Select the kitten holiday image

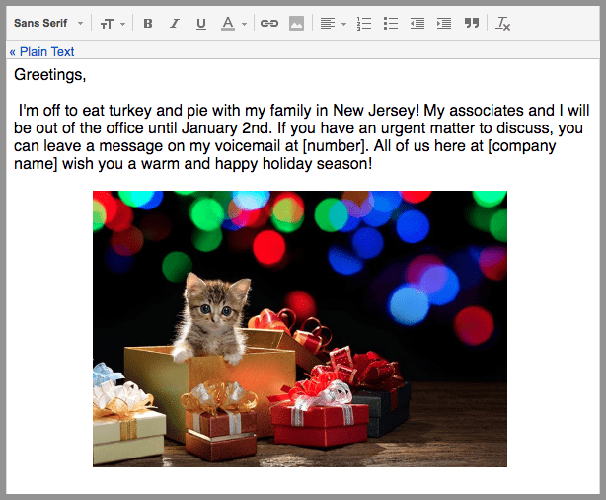(299, 328)
